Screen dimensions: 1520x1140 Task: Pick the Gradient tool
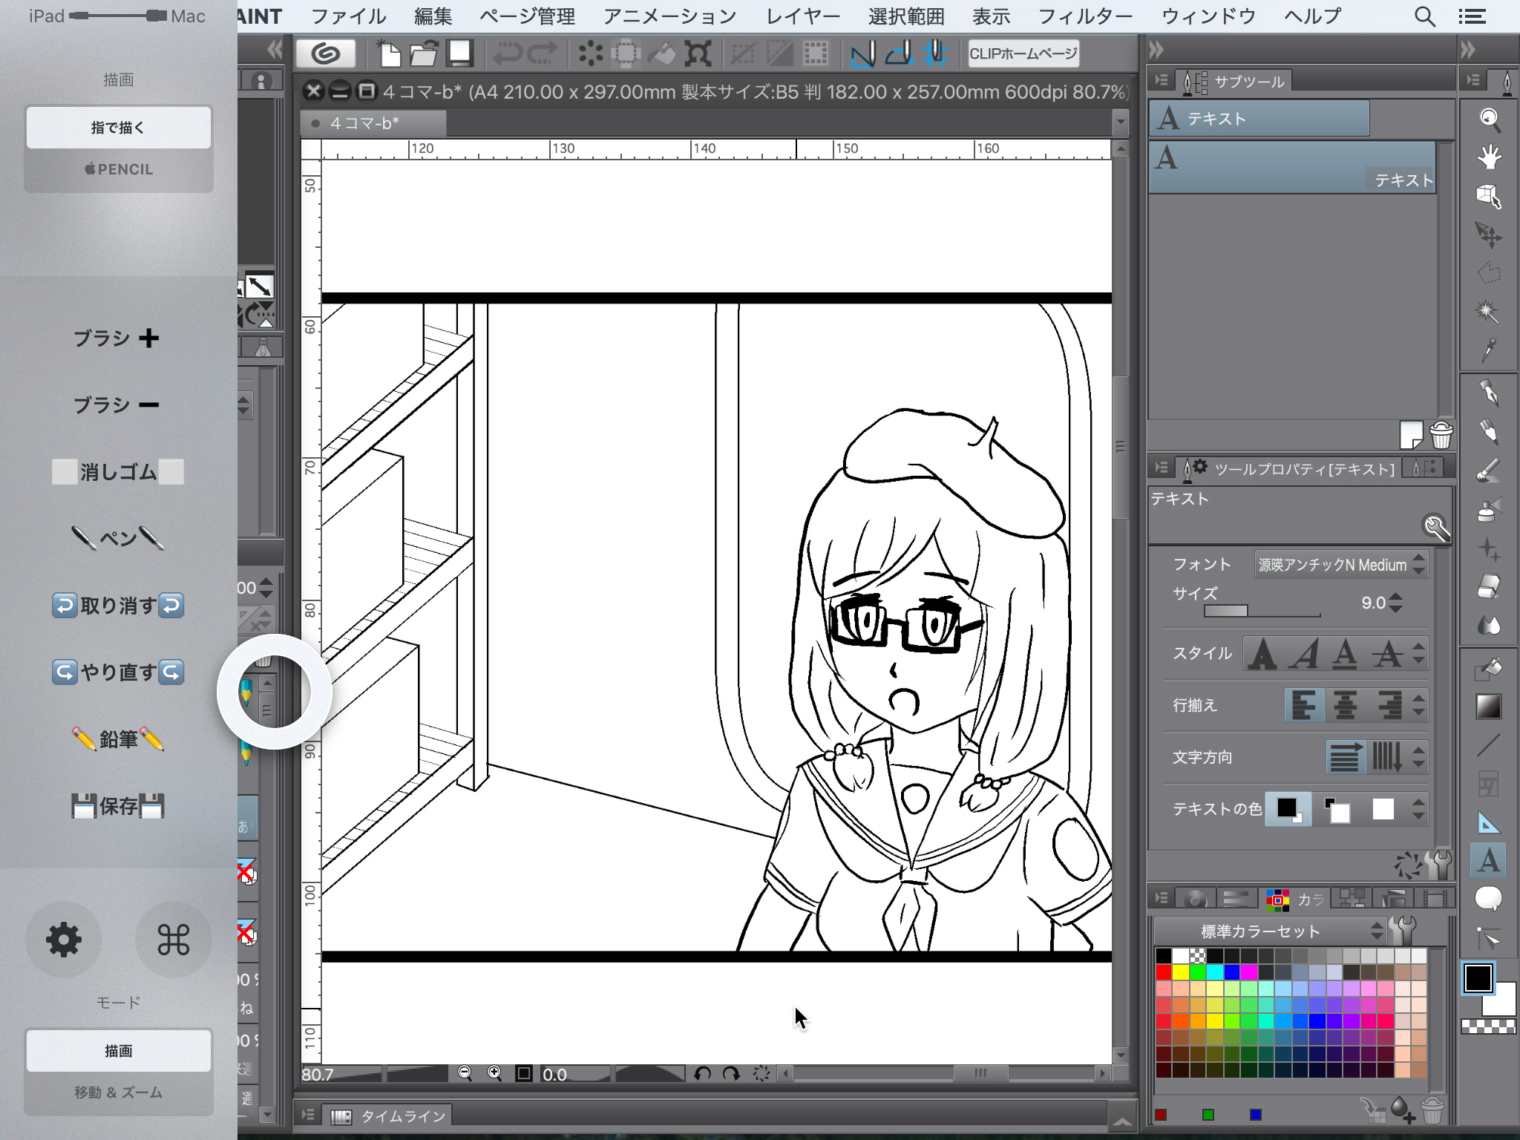click(1489, 706)
